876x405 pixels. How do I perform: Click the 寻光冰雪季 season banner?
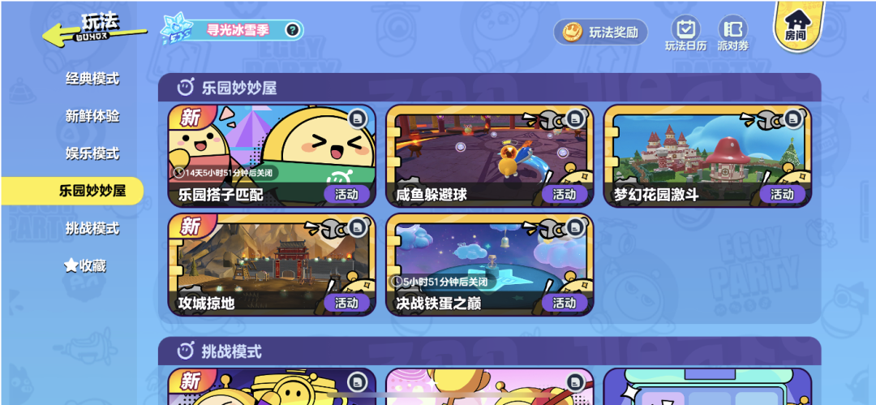[x=233, y=30]
